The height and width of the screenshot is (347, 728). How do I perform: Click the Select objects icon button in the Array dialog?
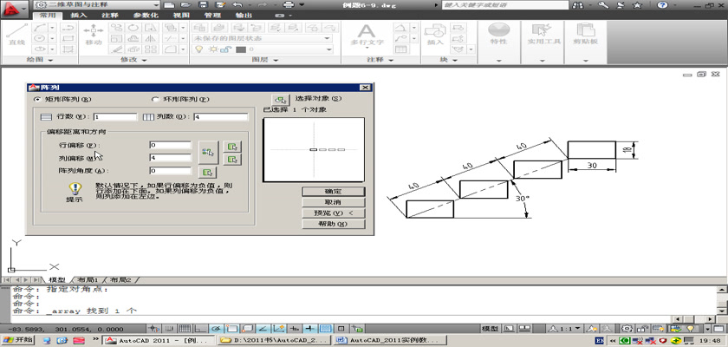(280, 99)
